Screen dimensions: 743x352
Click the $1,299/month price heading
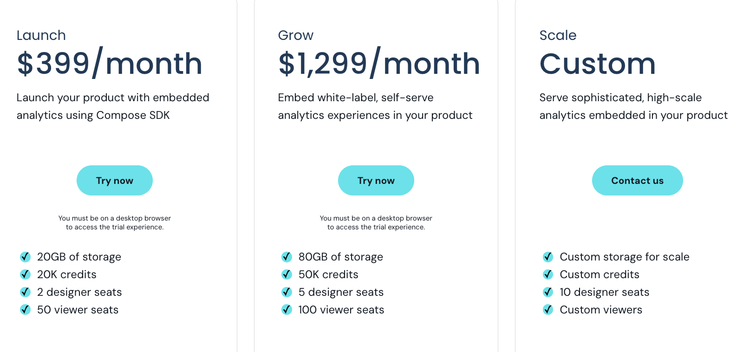click(379, 64)
